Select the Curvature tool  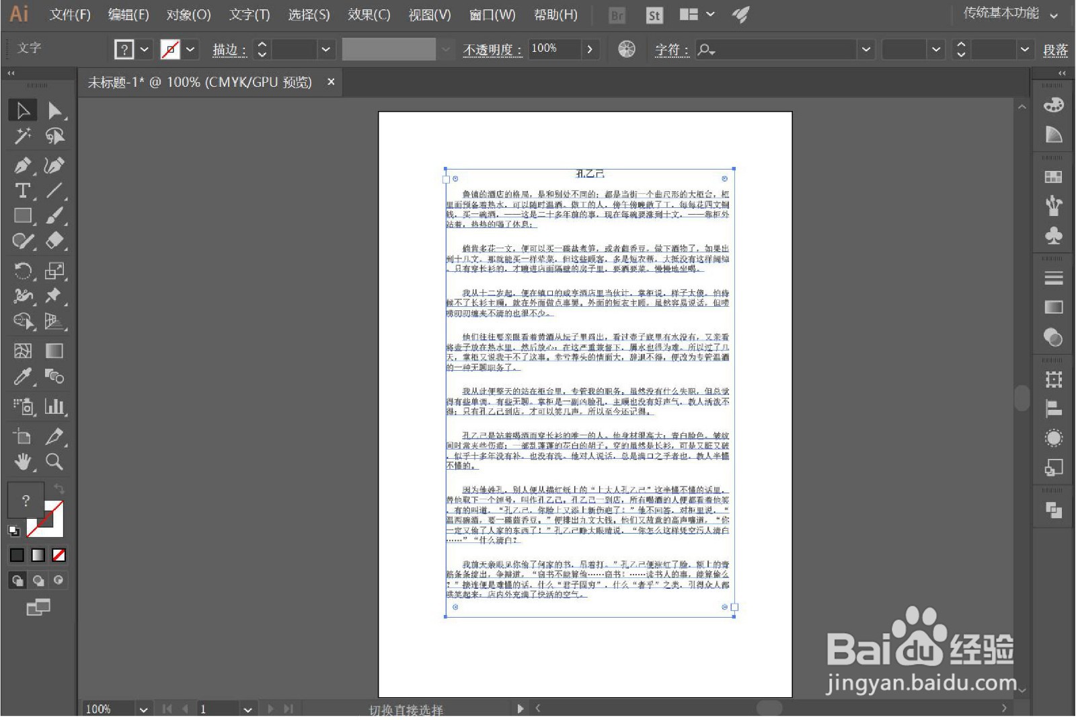(54, 165)
